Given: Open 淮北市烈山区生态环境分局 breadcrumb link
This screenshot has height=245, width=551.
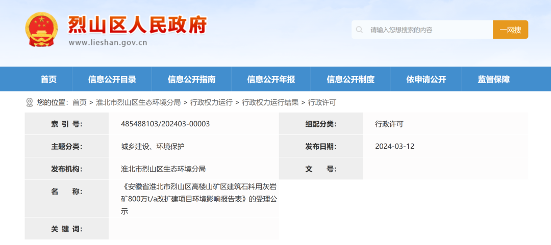Looking at the screenshot, I should [138, 102].
